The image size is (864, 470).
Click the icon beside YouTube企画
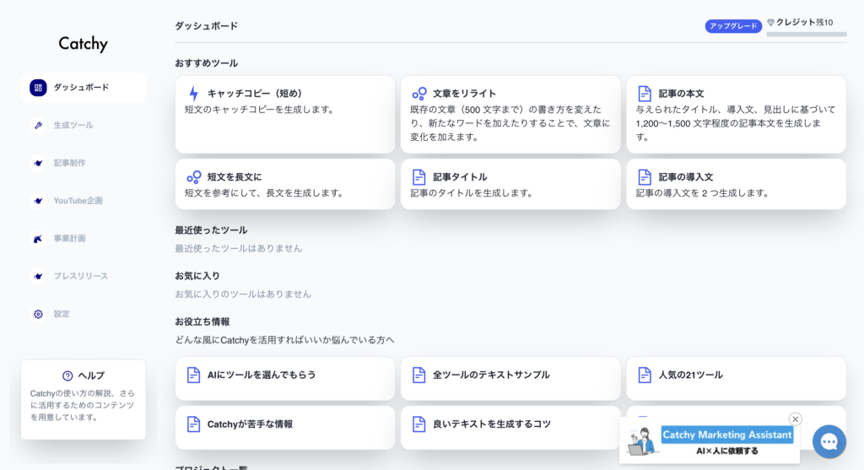(38, 201)
